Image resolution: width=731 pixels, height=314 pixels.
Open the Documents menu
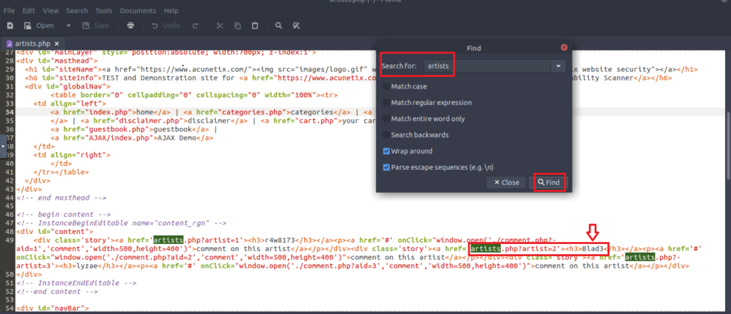point(137,11)
